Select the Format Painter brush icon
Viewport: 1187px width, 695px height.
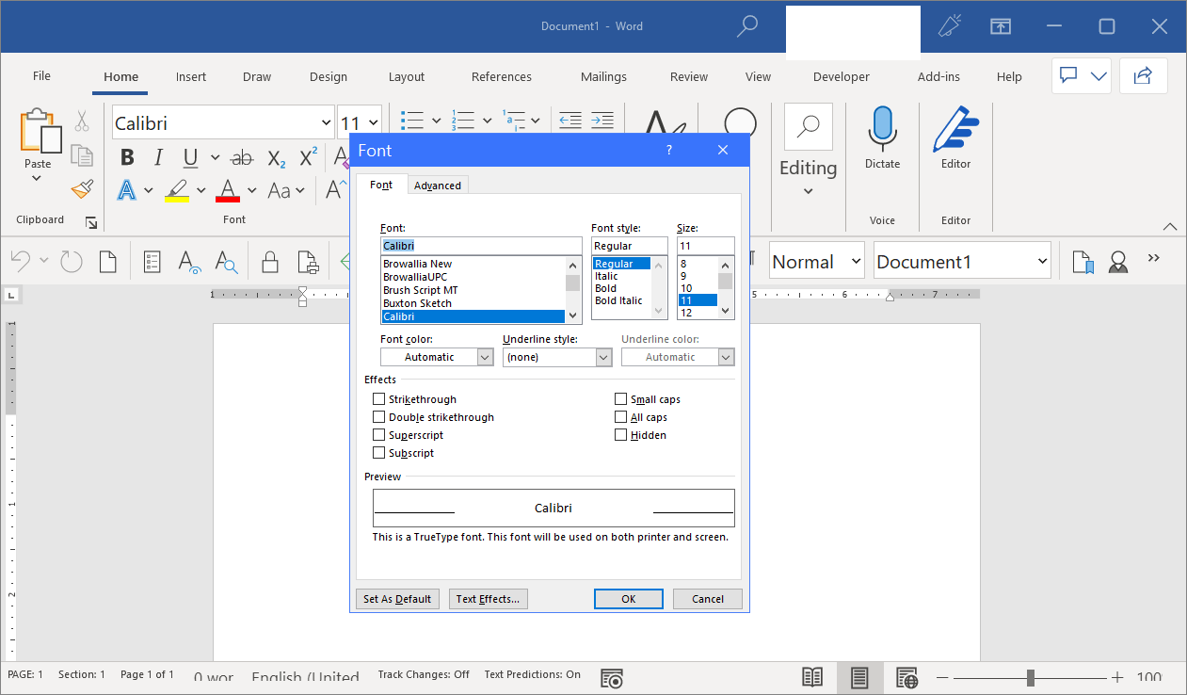point(82,189)
